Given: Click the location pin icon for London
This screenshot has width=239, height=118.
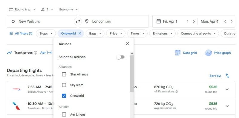Looking at the screenshot, I should (87, 21).
